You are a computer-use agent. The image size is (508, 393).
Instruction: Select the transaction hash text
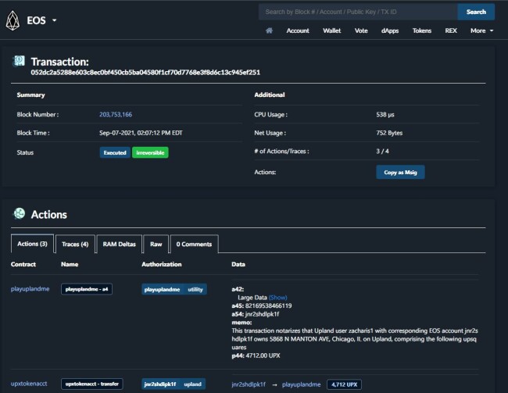[x=145, y=72]
